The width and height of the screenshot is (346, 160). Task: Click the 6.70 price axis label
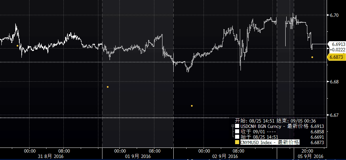(334, 15)
